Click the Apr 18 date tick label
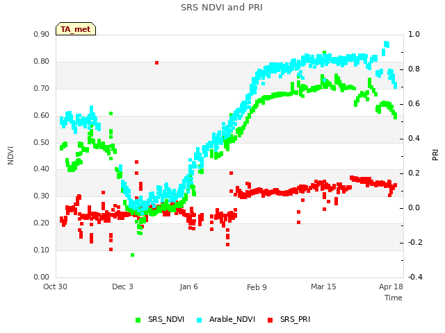Image resolution: width=445 pixels, height=333 pixels. pos(391,287)
